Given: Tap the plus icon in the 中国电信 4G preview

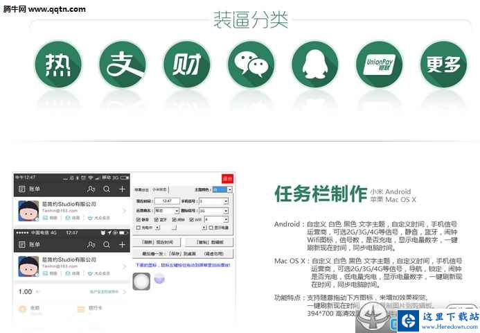Looking at the screenshot, I should pyautogui.click(x=122, y=244).
